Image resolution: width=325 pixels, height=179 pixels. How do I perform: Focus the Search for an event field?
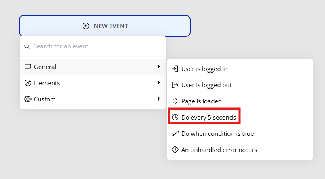point(92,46)
